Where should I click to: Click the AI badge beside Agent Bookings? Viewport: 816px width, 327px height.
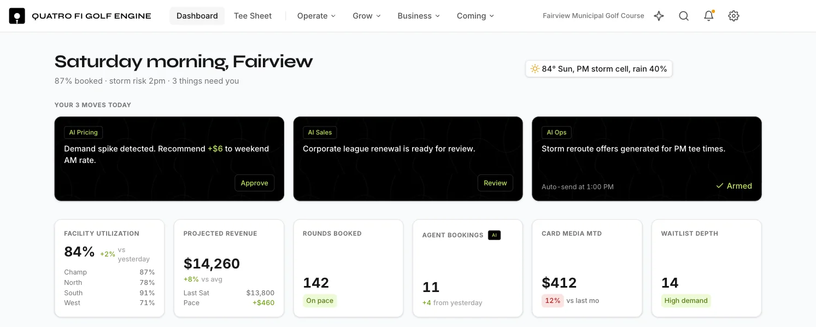494,235
